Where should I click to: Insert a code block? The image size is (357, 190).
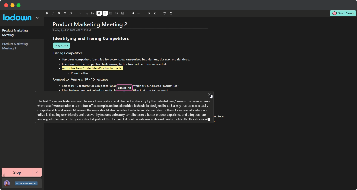[123, 13]
